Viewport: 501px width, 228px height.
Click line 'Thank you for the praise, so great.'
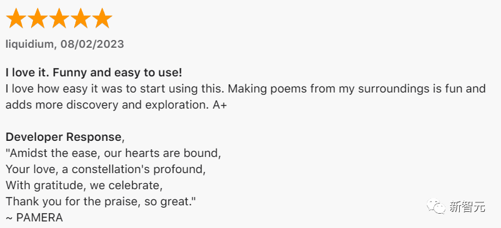pos(100,201)
